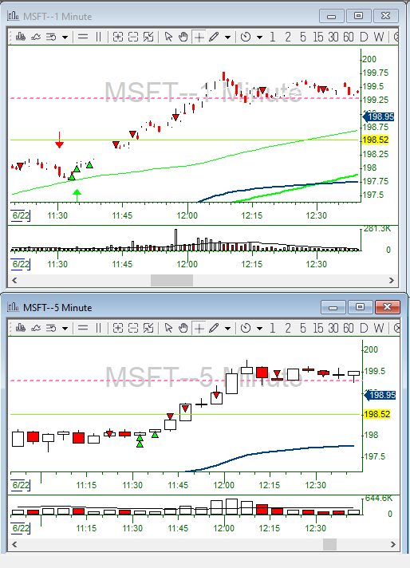Set 5-minute interval in 5 Minute window
This screenshot has height=568, width=410.
pyautogui.click(x=303, y=328)
